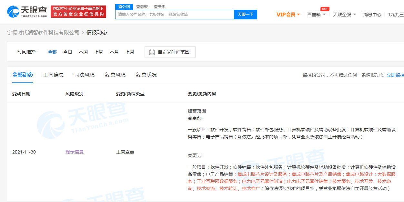This screenshot has width=404, height=202.
Task: Select the 全部 time filter
Action: pos(52,52)
